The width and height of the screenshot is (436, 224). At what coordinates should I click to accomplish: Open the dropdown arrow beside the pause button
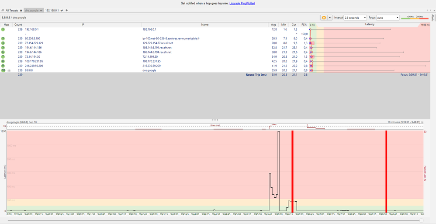pos(330,17)
